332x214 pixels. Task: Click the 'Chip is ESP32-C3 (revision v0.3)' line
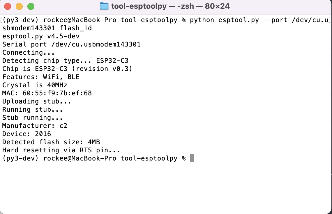point(67,69)
